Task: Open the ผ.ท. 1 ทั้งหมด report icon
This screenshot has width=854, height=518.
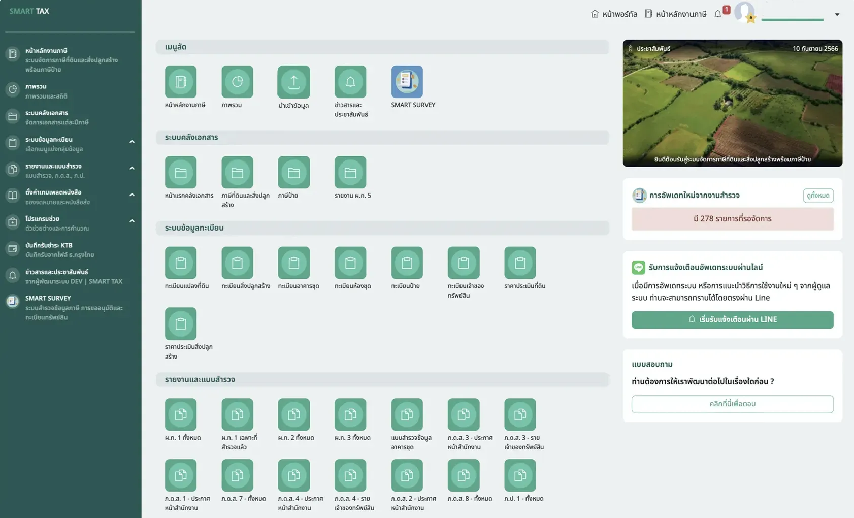Action: [181, 414]
